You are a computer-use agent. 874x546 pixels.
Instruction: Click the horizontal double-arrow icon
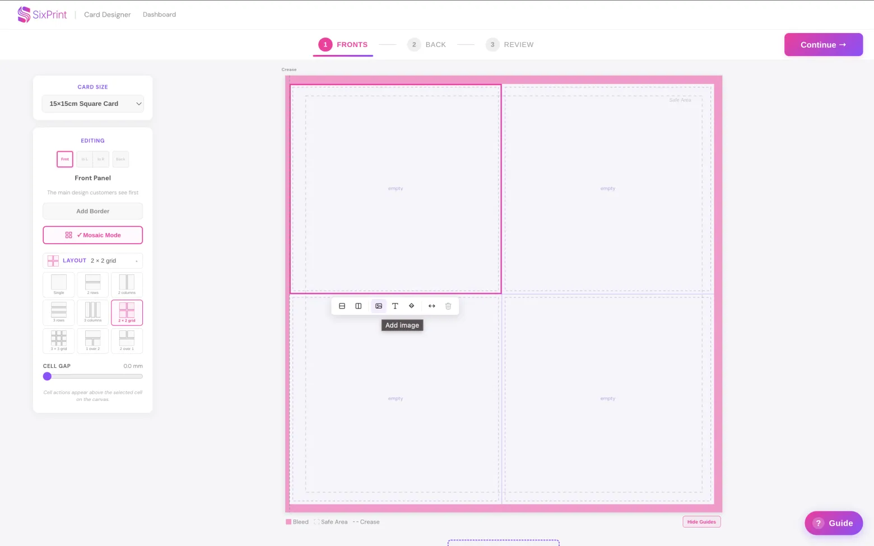[x=432, y=306]
